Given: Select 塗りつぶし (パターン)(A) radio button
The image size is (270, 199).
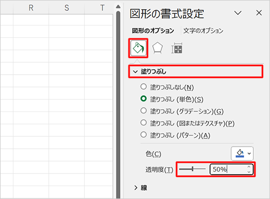Looking at the screenshot, I should coord(144,135).
